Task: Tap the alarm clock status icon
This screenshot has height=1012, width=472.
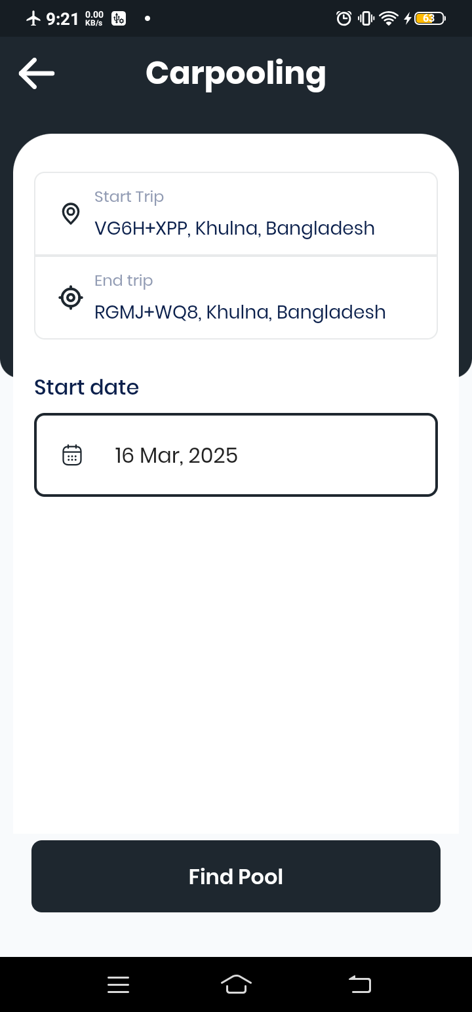Action: click(x=344, y=18)
